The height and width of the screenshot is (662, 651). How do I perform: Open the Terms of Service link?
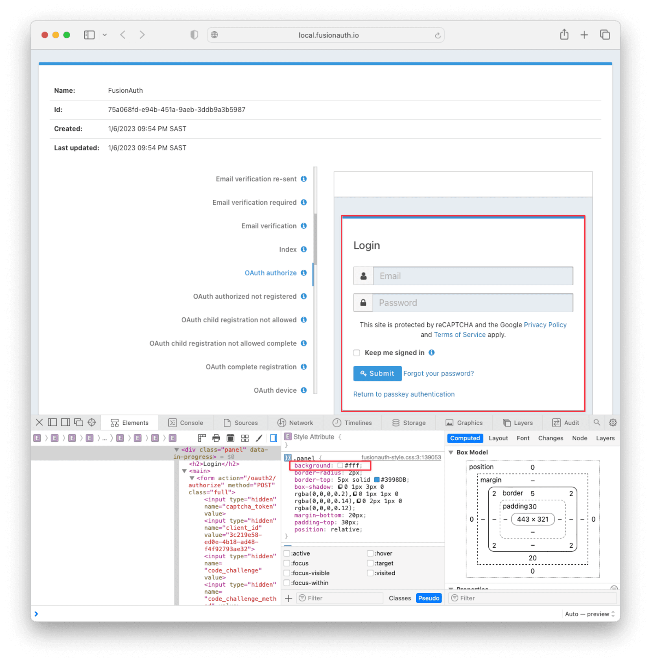(460, 334)
